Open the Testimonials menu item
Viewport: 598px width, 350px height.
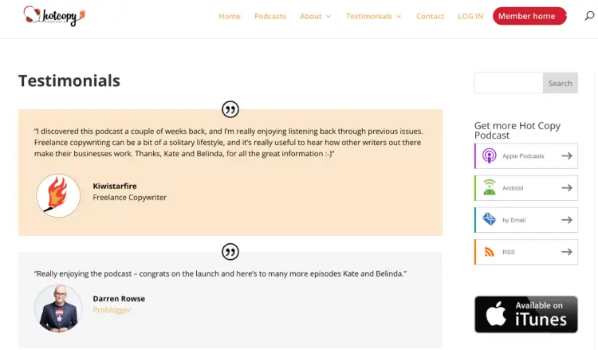click(369, 17)
